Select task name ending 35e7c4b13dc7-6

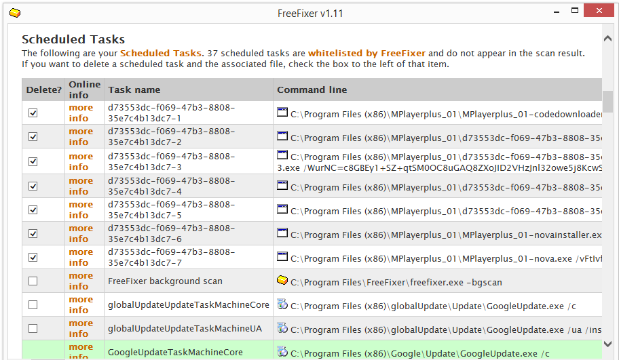coord(171,233)
